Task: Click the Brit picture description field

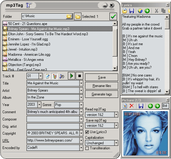Action: coord(166,106)
